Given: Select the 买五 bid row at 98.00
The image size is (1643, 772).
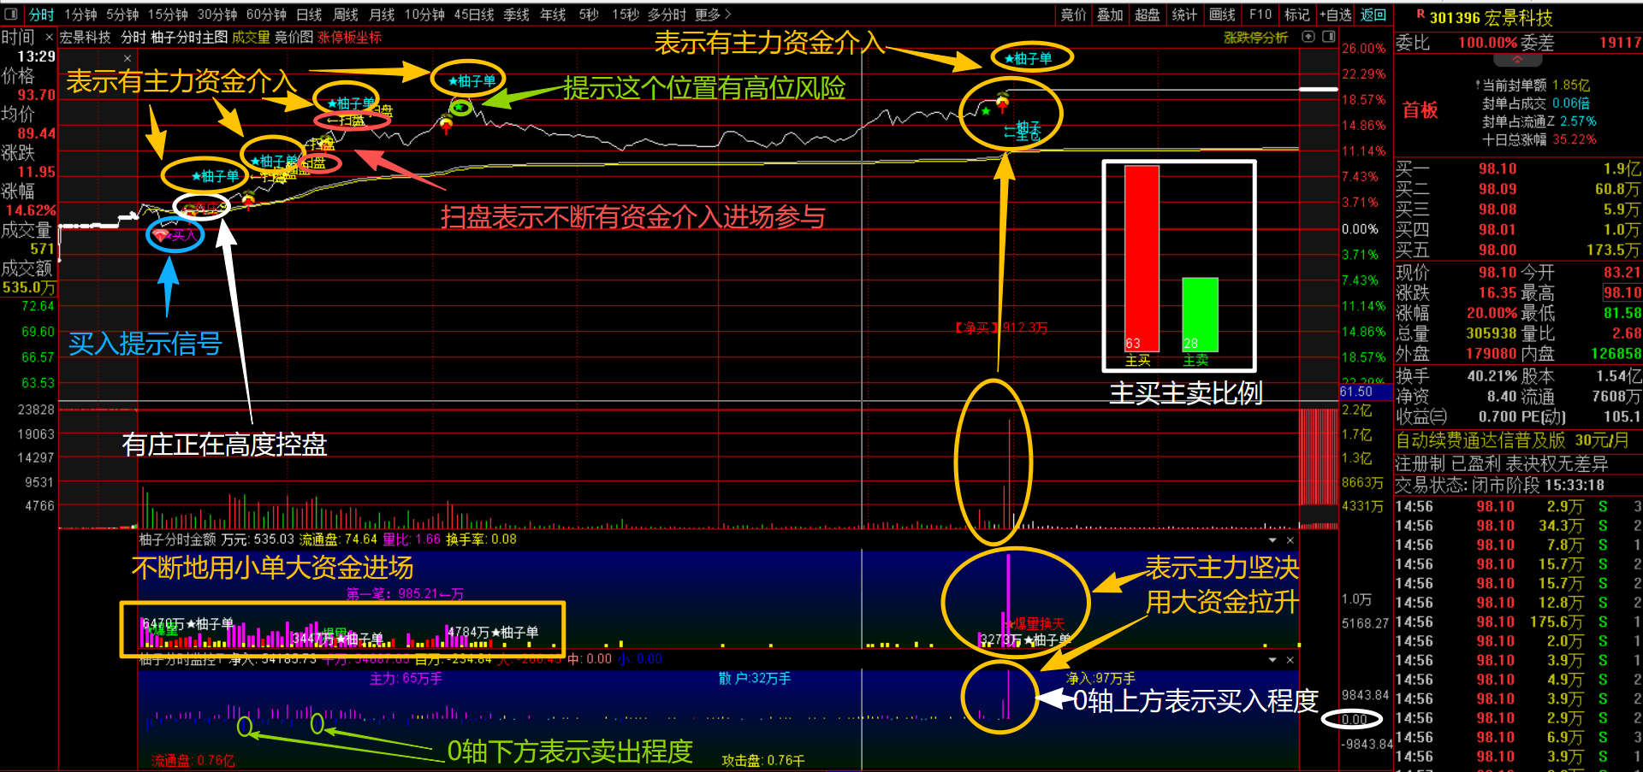Looking at the screenshot, I should coord(1518,250).
